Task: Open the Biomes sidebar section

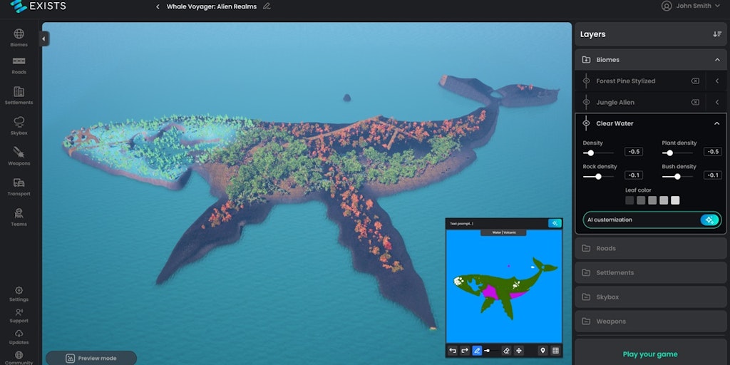Action: 19,38
